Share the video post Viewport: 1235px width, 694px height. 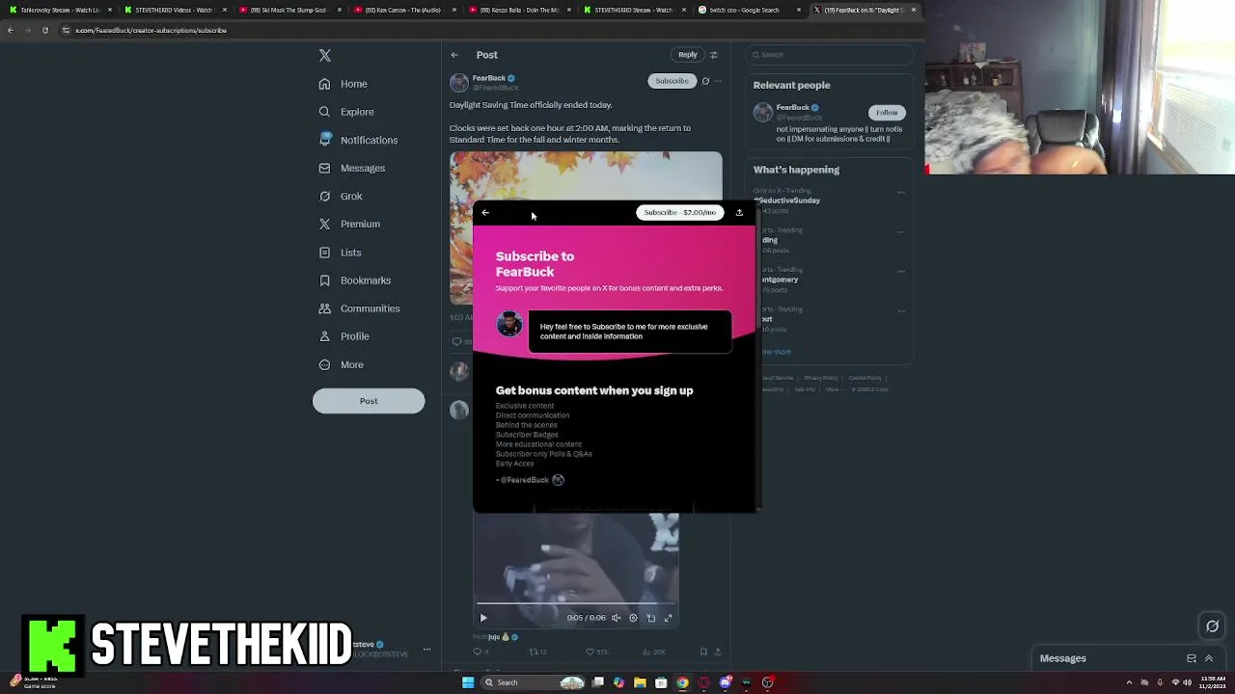pos(717,652)
